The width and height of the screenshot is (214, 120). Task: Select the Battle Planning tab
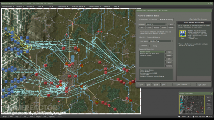(x=166, y=20)
